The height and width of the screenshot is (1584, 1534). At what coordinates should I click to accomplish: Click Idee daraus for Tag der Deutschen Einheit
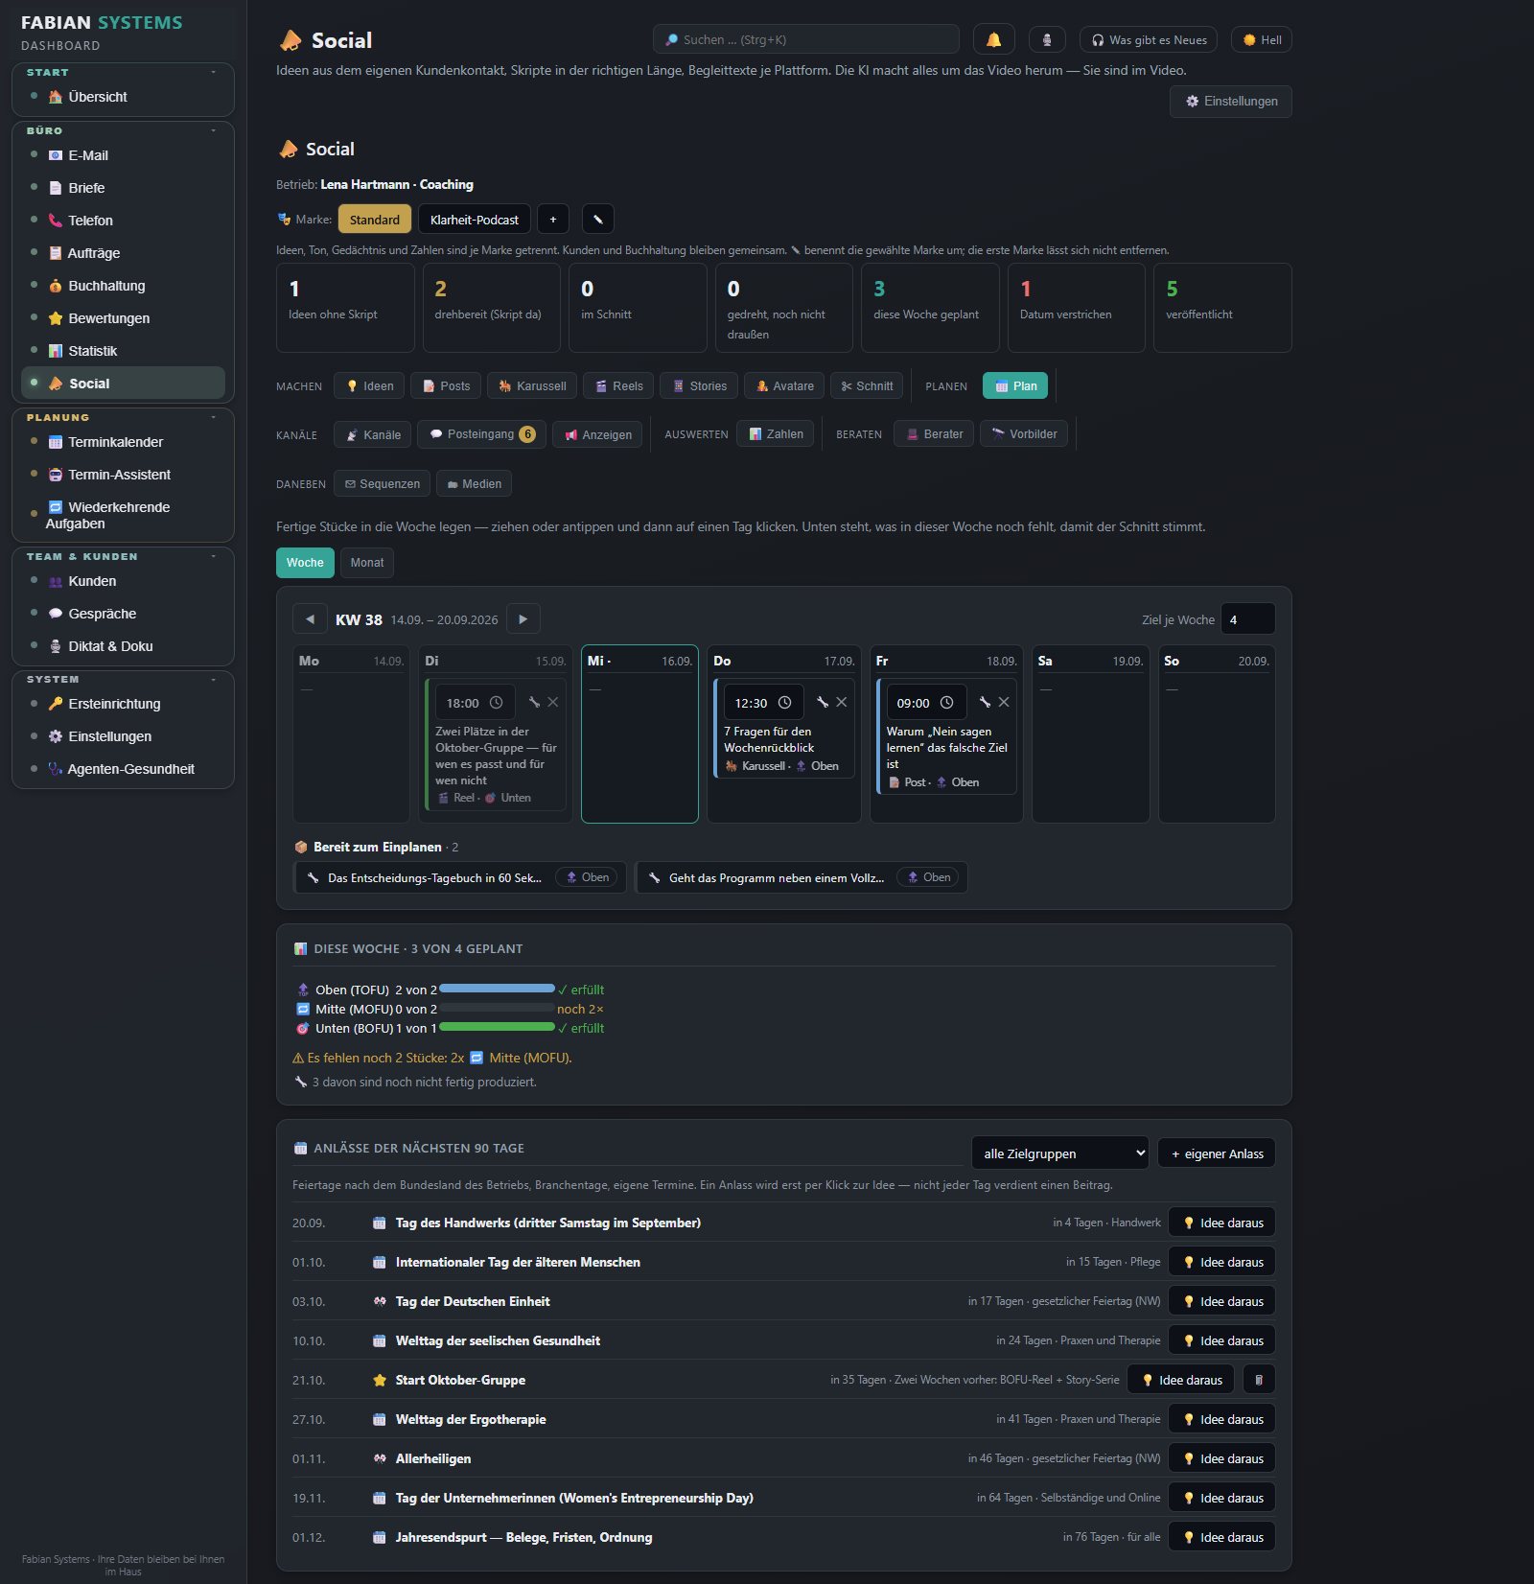point(1222,1301)
